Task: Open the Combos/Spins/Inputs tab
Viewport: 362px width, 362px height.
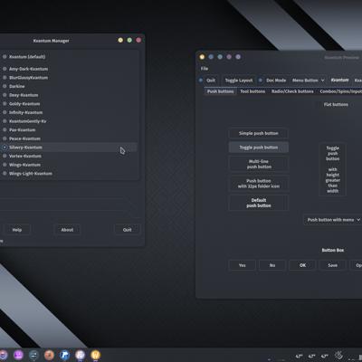Action: click(340, 91)
